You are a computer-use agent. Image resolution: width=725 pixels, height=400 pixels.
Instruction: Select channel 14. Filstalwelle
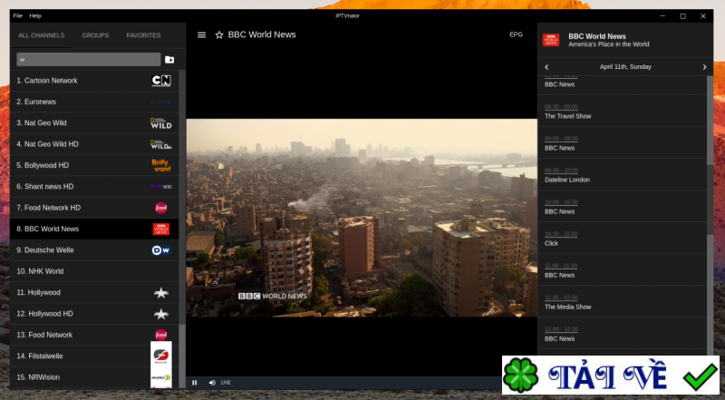coord(94,356)
